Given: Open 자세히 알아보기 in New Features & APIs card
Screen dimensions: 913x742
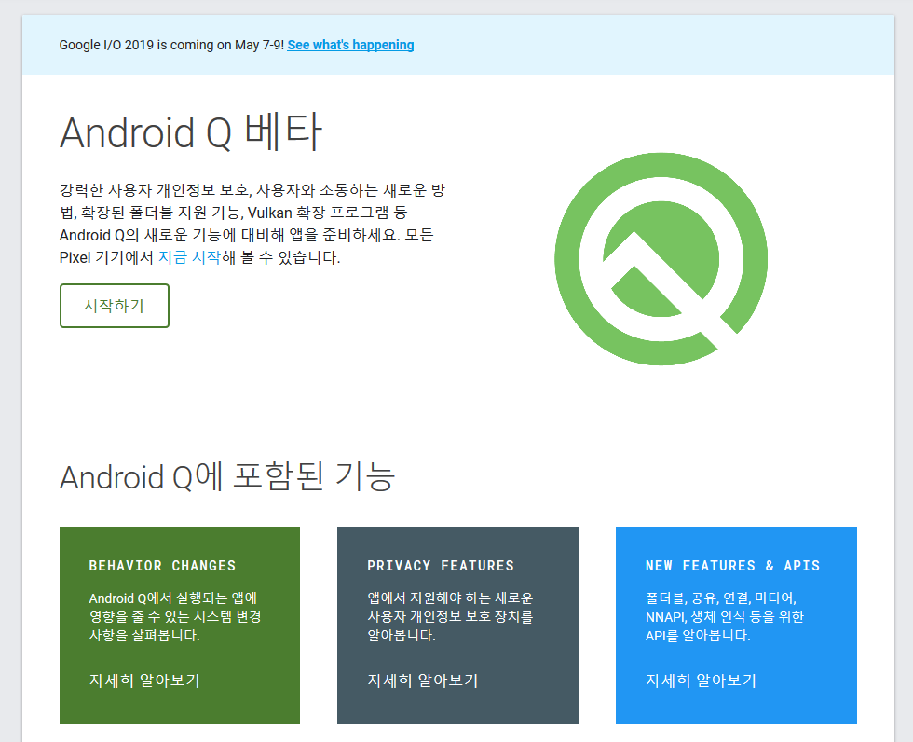Looking at the screenshot, I should (x=701, y=680).
